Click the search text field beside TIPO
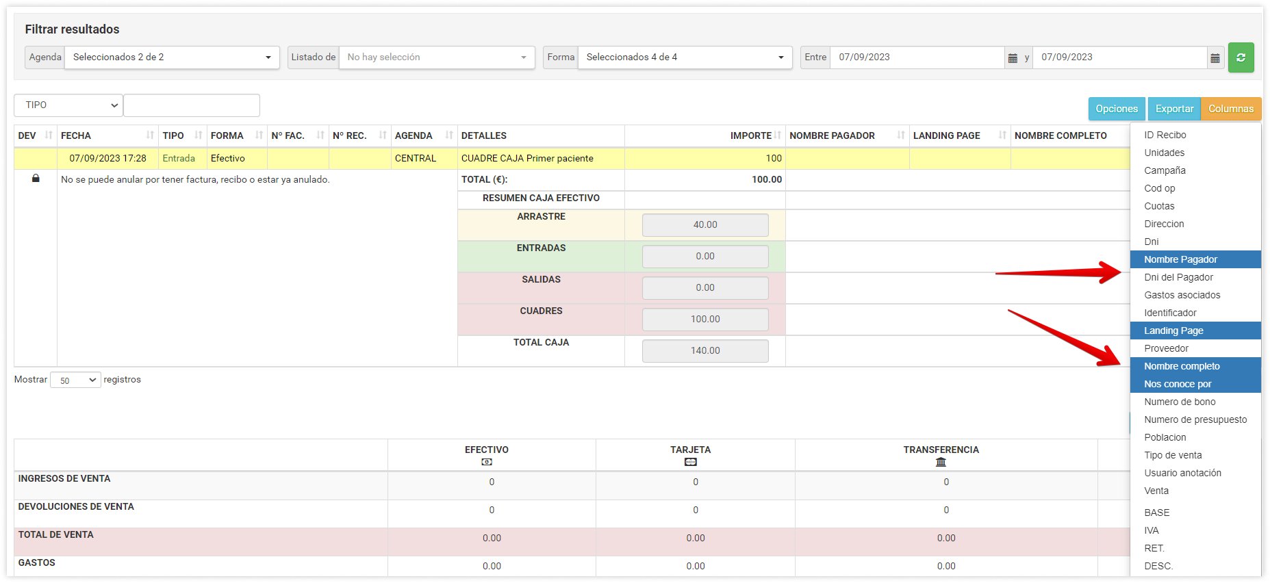This screenshot has width=1270, height=583. coord(192,105)
